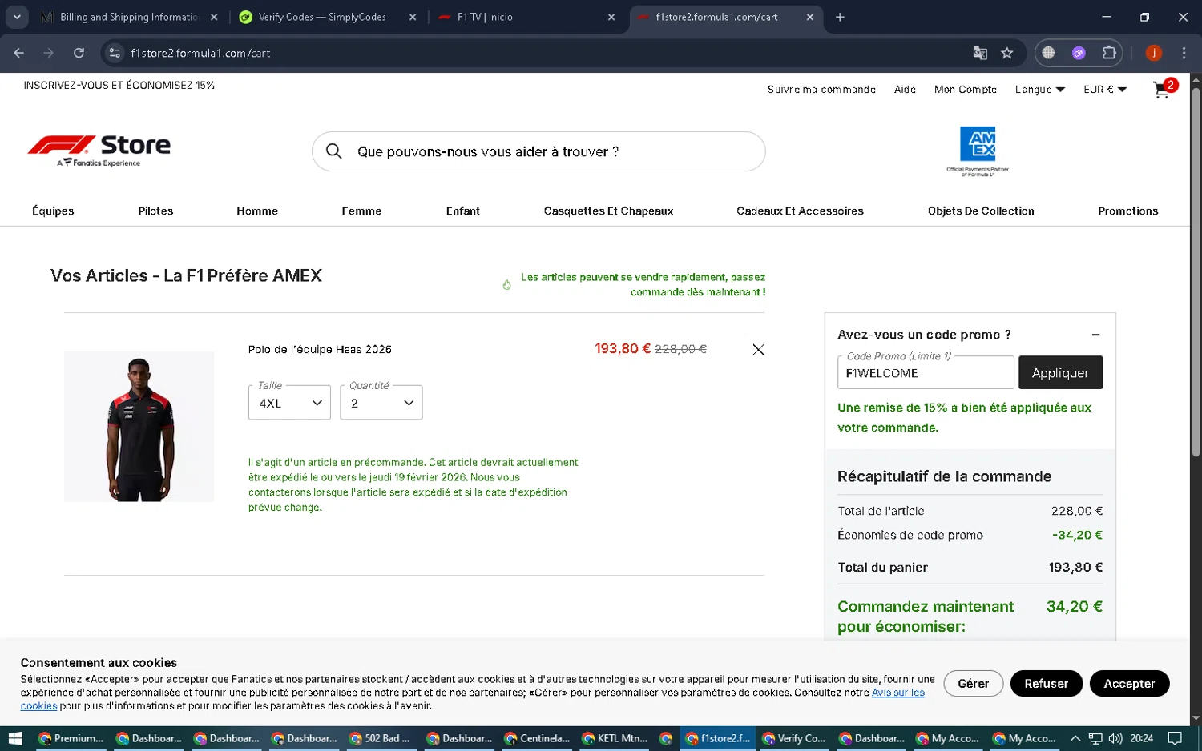This screenshot has width=1202, height=751.
Task: Click the Appliquer promo button
Action: [x=1060, y=372]
